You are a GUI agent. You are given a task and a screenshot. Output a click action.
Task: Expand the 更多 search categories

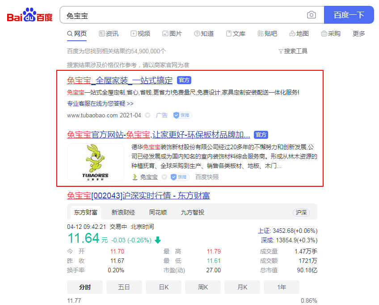coord(359,34)
